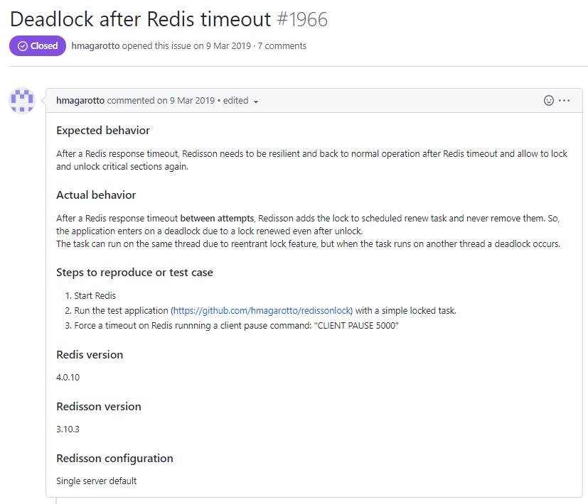Click the Actual behavior heading
Viewport: 588px width, 504px height.
coord(96,195)
